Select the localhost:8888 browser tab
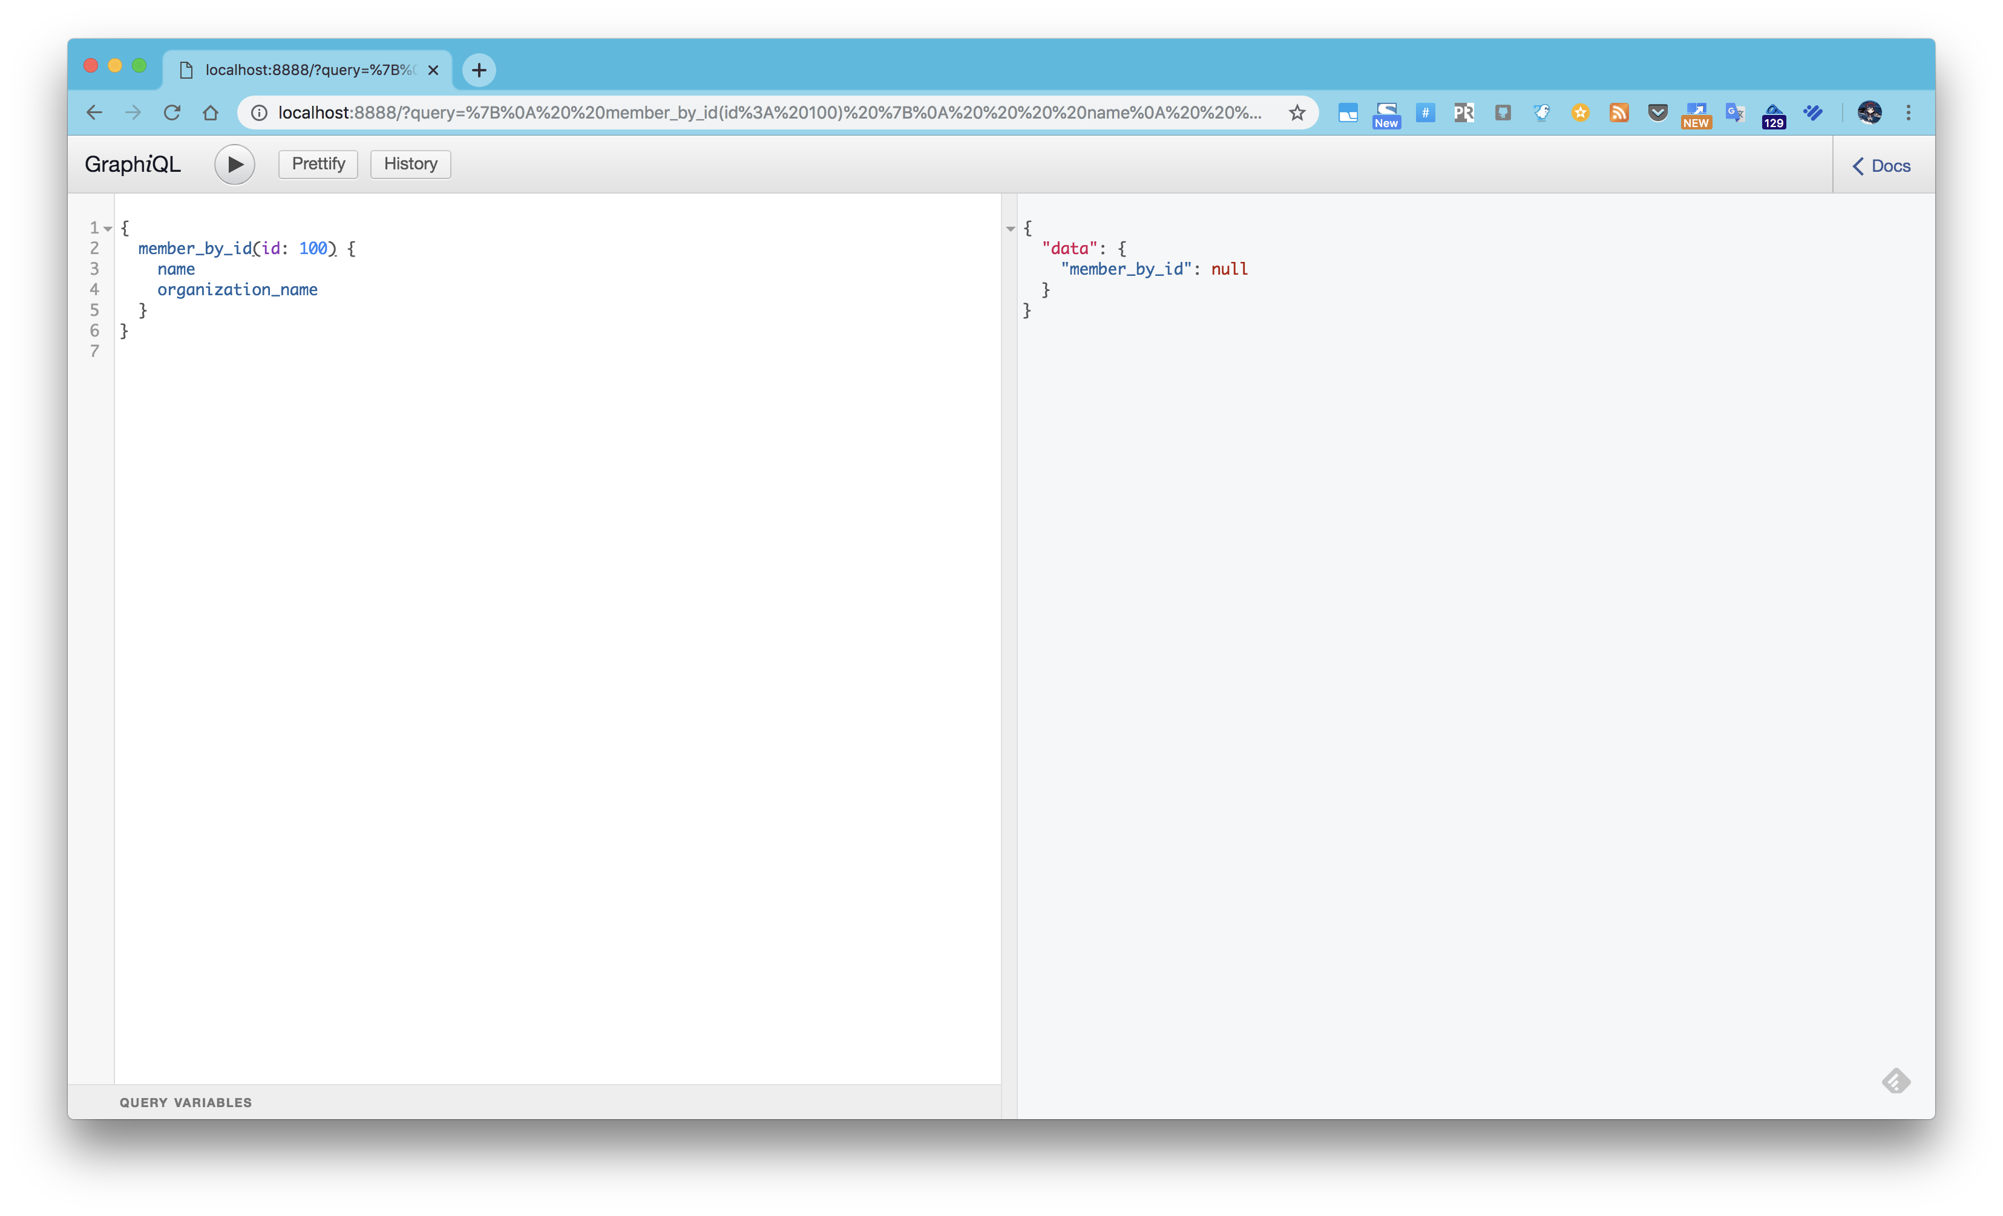Image resolution: width=2003 pixels, height=1216 pixels. point(301,70)
